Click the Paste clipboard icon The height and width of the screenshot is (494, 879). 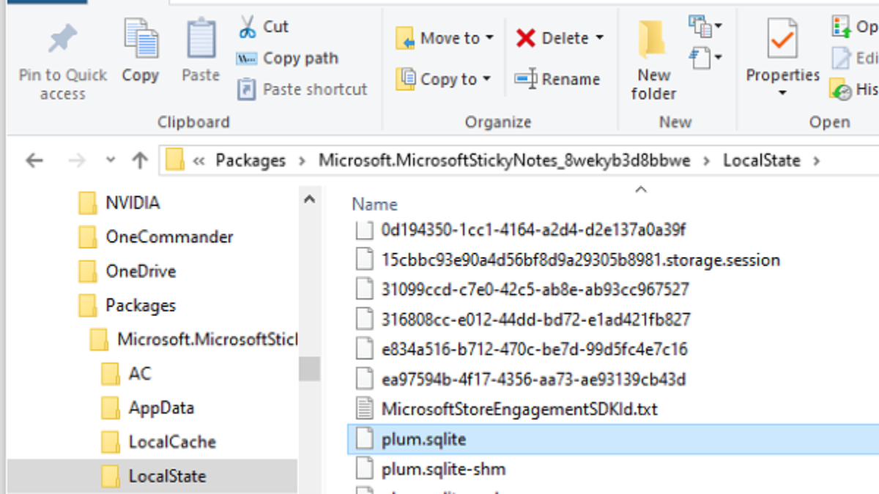[201, 40]
